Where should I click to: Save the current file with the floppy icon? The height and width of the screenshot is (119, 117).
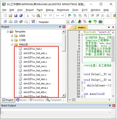(16, 16)
